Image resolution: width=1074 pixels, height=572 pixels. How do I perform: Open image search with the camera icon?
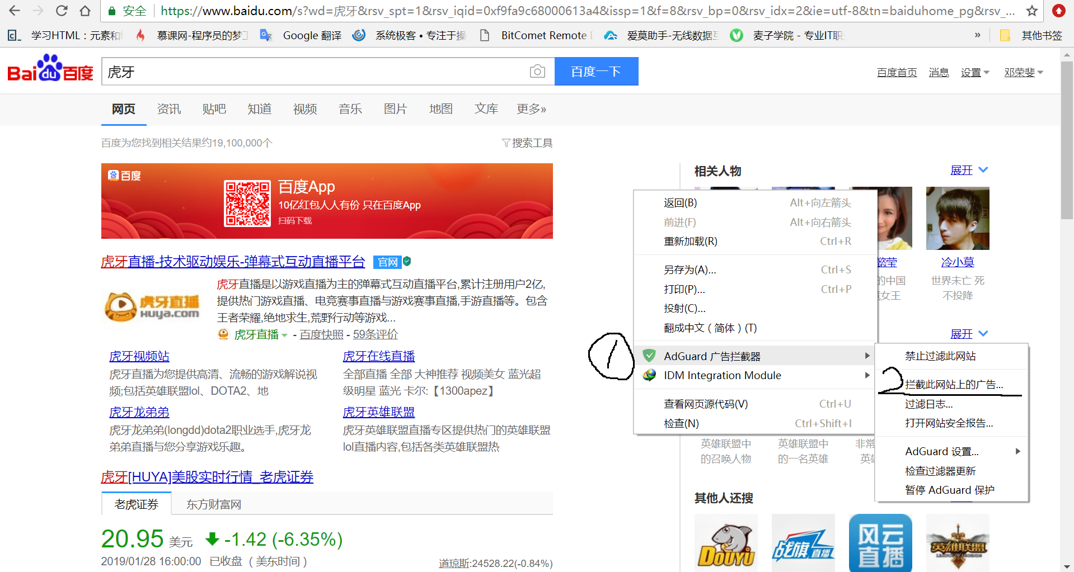pos(537,72)
